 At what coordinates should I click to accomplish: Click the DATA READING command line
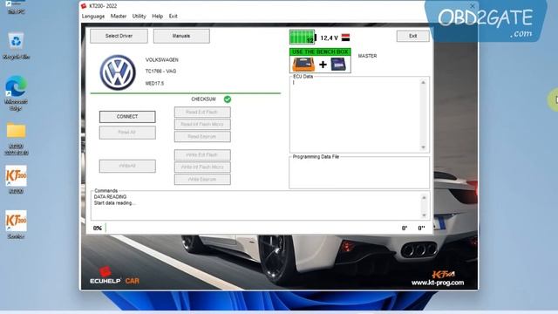(x=110, y=197)
